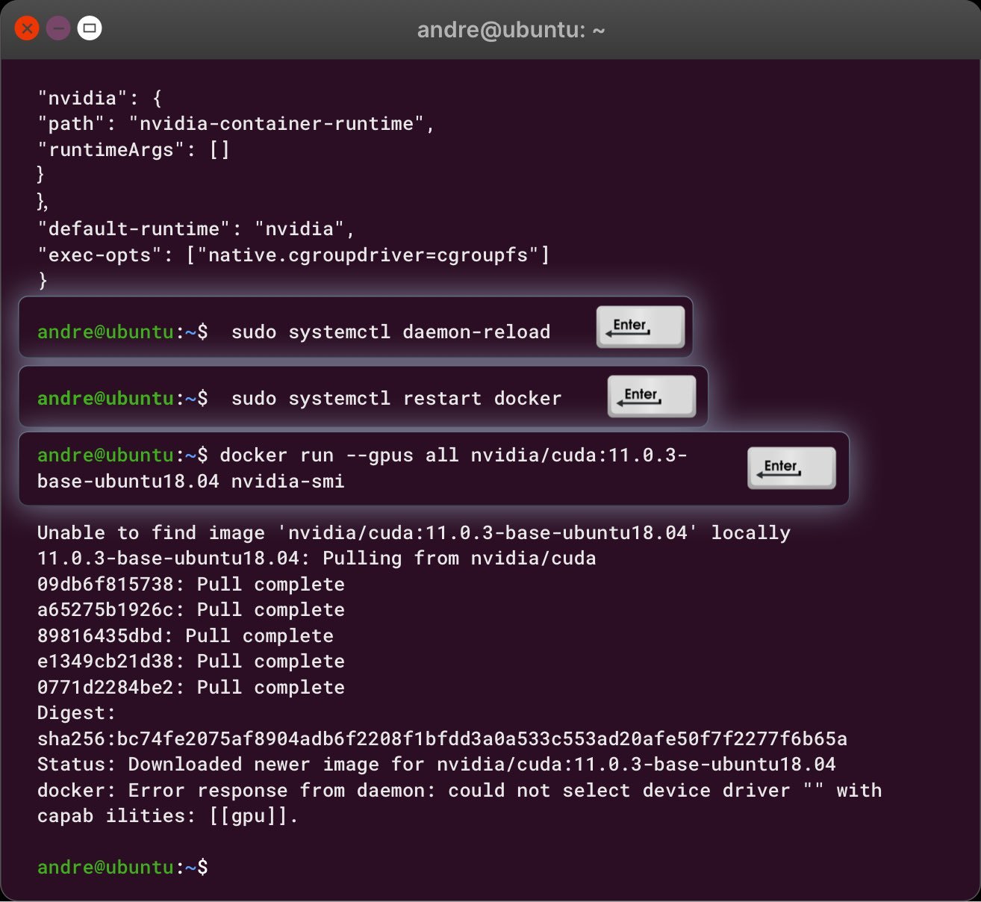Select the 'Unable to find image' output line
The width and height of the screenshot is (981, 902).
tap(414, 532)
